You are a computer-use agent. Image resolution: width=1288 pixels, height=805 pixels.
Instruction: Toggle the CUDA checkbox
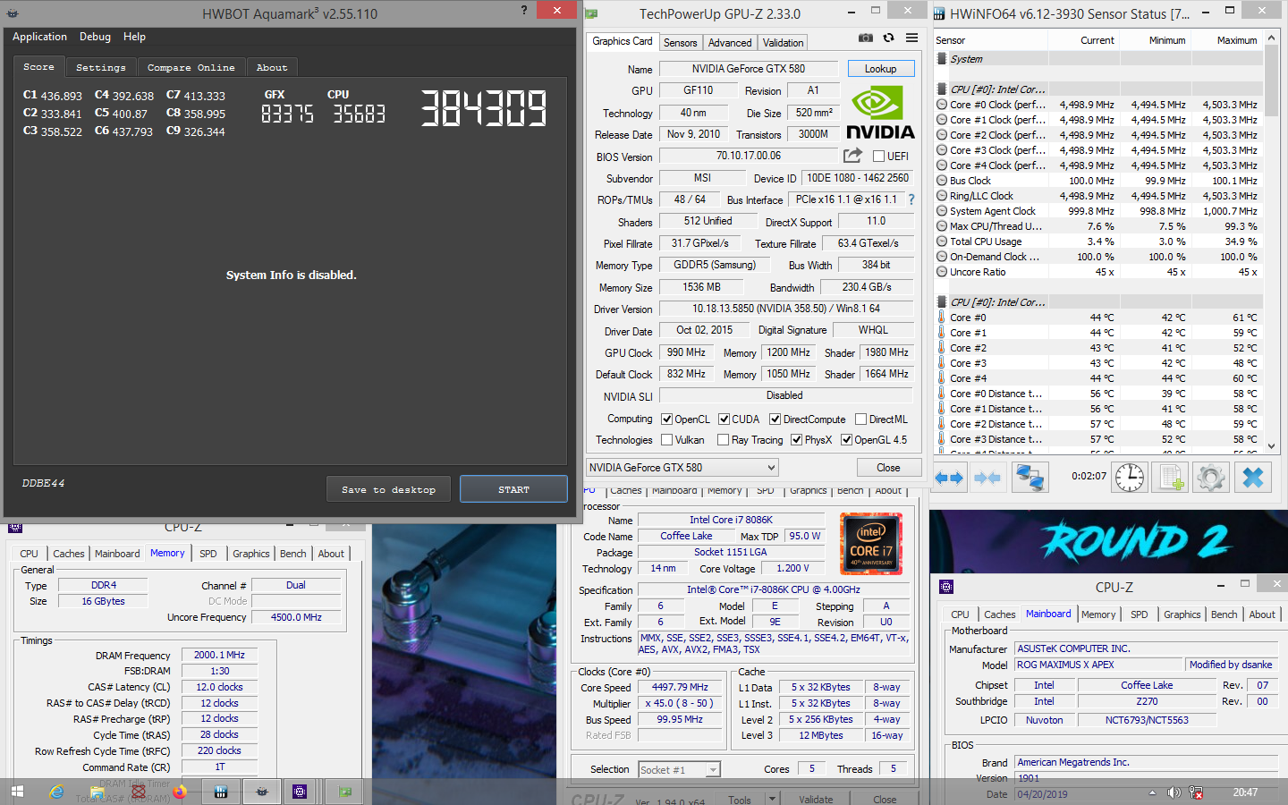724,419
